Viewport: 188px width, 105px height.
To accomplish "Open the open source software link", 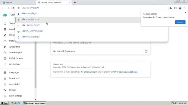I will point(128,72).
